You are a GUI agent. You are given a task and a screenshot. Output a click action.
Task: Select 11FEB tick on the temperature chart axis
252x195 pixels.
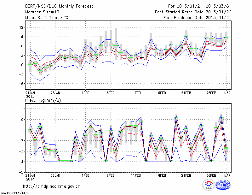point(135,93)
